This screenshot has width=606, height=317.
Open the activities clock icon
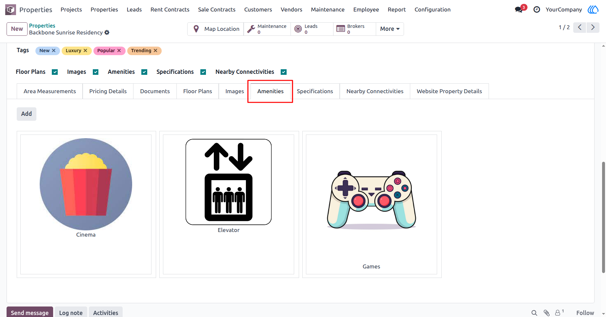point(537,10)
